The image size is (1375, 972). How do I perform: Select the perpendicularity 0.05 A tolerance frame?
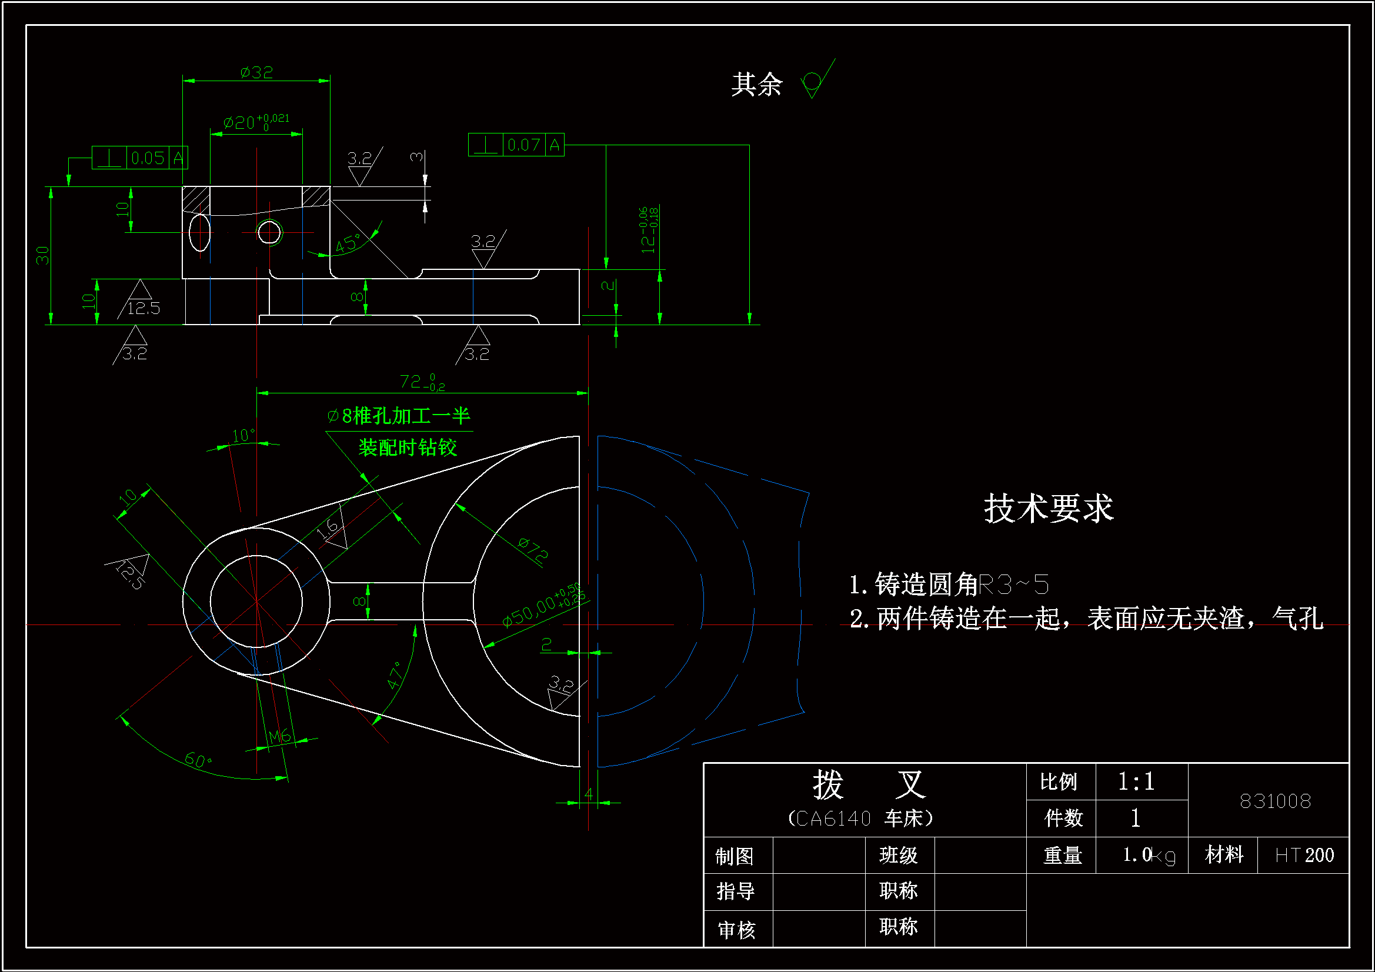pos(139,158)
